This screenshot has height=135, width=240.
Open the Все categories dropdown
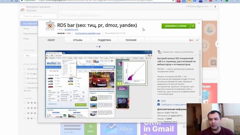[x=31, y=55]
